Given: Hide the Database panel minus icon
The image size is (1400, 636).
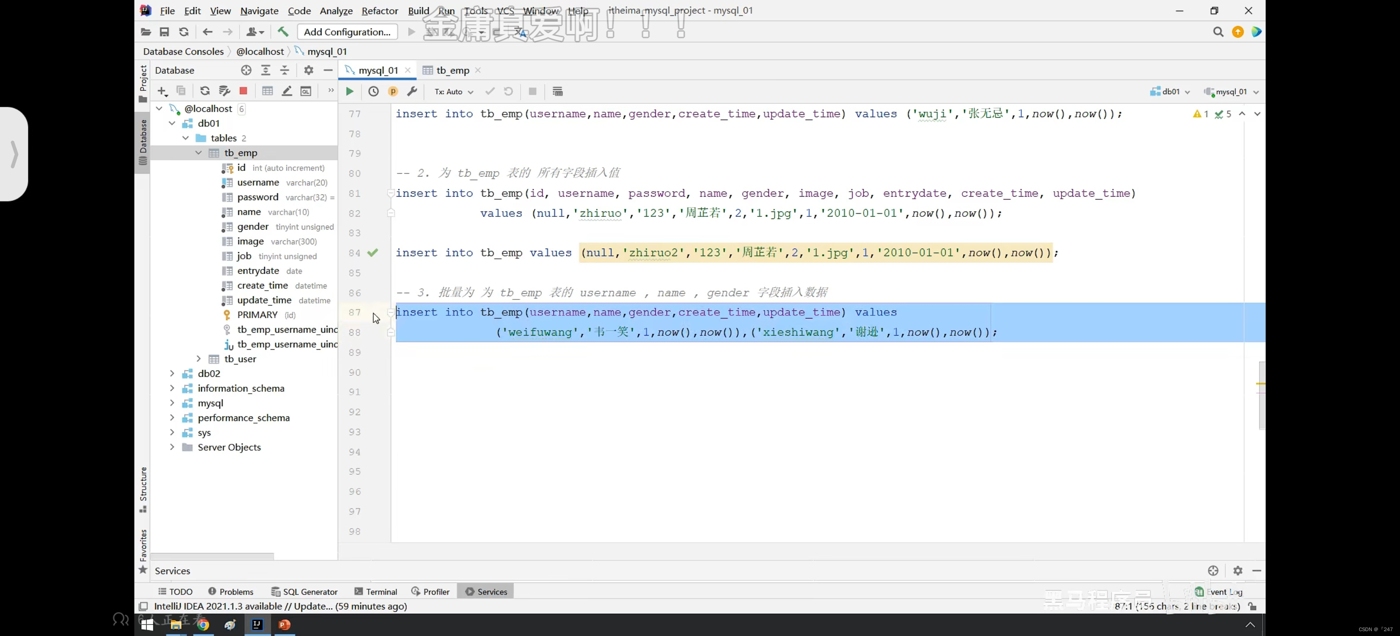Looking at the screenshot, I should click(x=328, y=70).
